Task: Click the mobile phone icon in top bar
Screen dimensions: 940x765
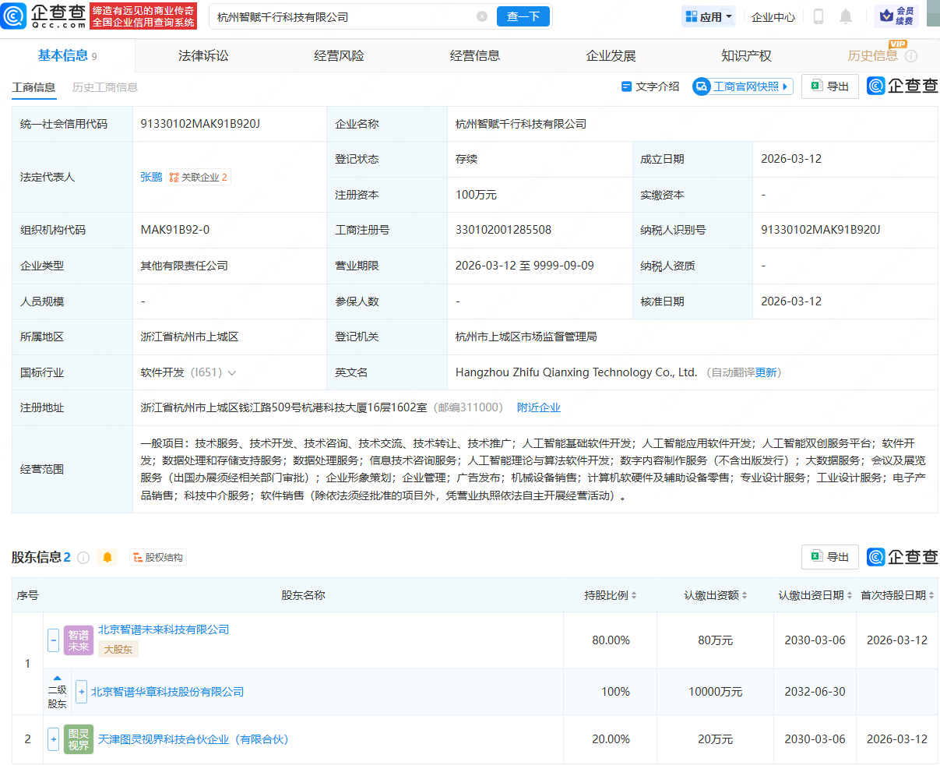Action: click(x=819, y=16)
